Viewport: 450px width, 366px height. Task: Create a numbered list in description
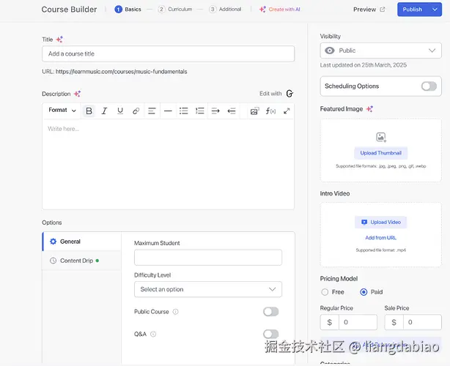pos(200,111)
